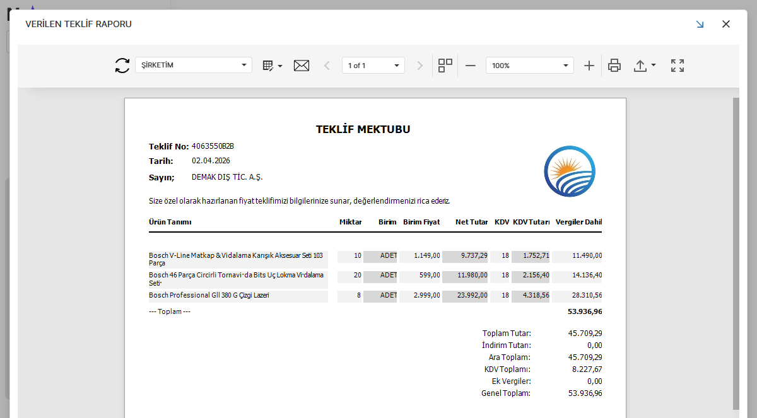
Task: Select the 'TEKLİF MEKTUBU' heading
Action: point(363,129)
